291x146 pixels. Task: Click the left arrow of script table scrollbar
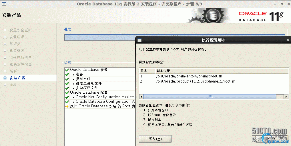[141, 97]
